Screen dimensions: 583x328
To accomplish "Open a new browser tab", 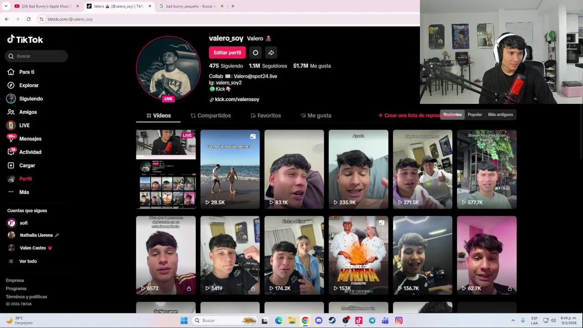I will (x=233, y=6).
